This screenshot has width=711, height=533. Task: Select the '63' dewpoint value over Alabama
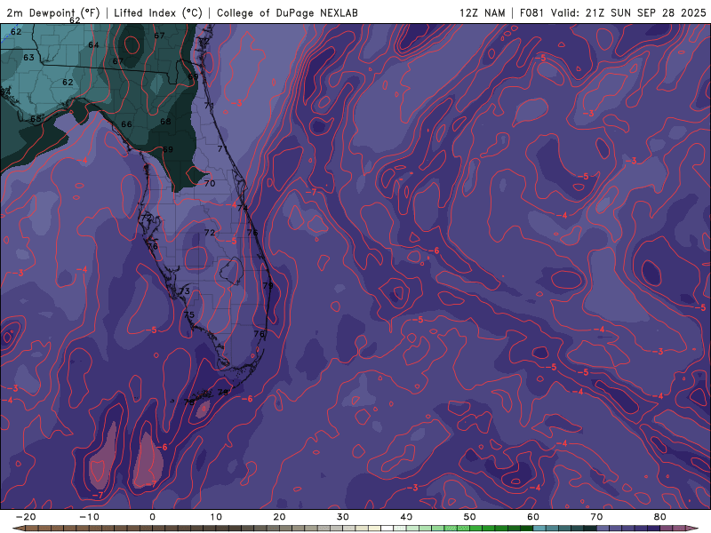pyautogui.click(x=28, y=58)
